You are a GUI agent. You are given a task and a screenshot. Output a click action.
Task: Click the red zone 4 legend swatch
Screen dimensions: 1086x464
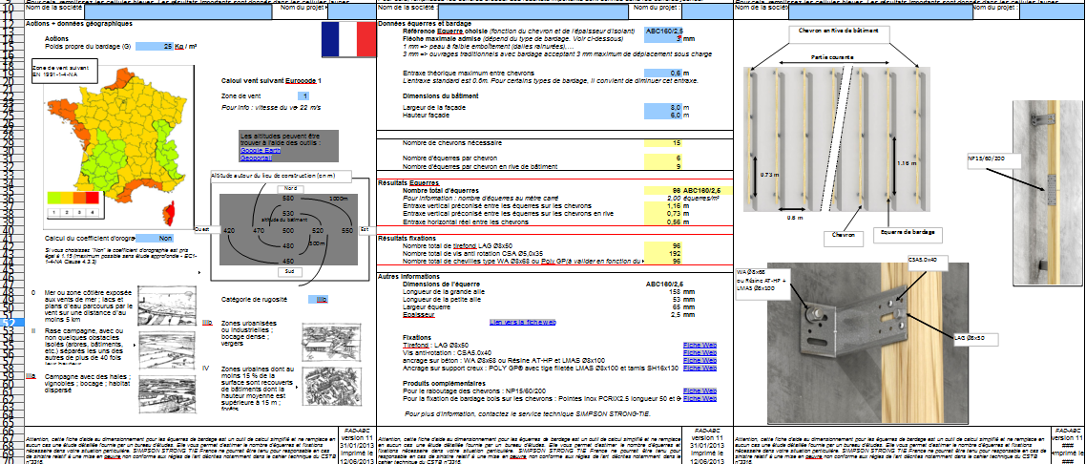(93, 199)
